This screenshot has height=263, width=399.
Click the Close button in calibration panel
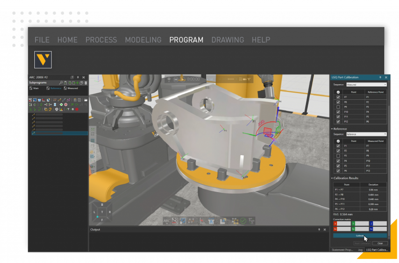tap(380, 243)
